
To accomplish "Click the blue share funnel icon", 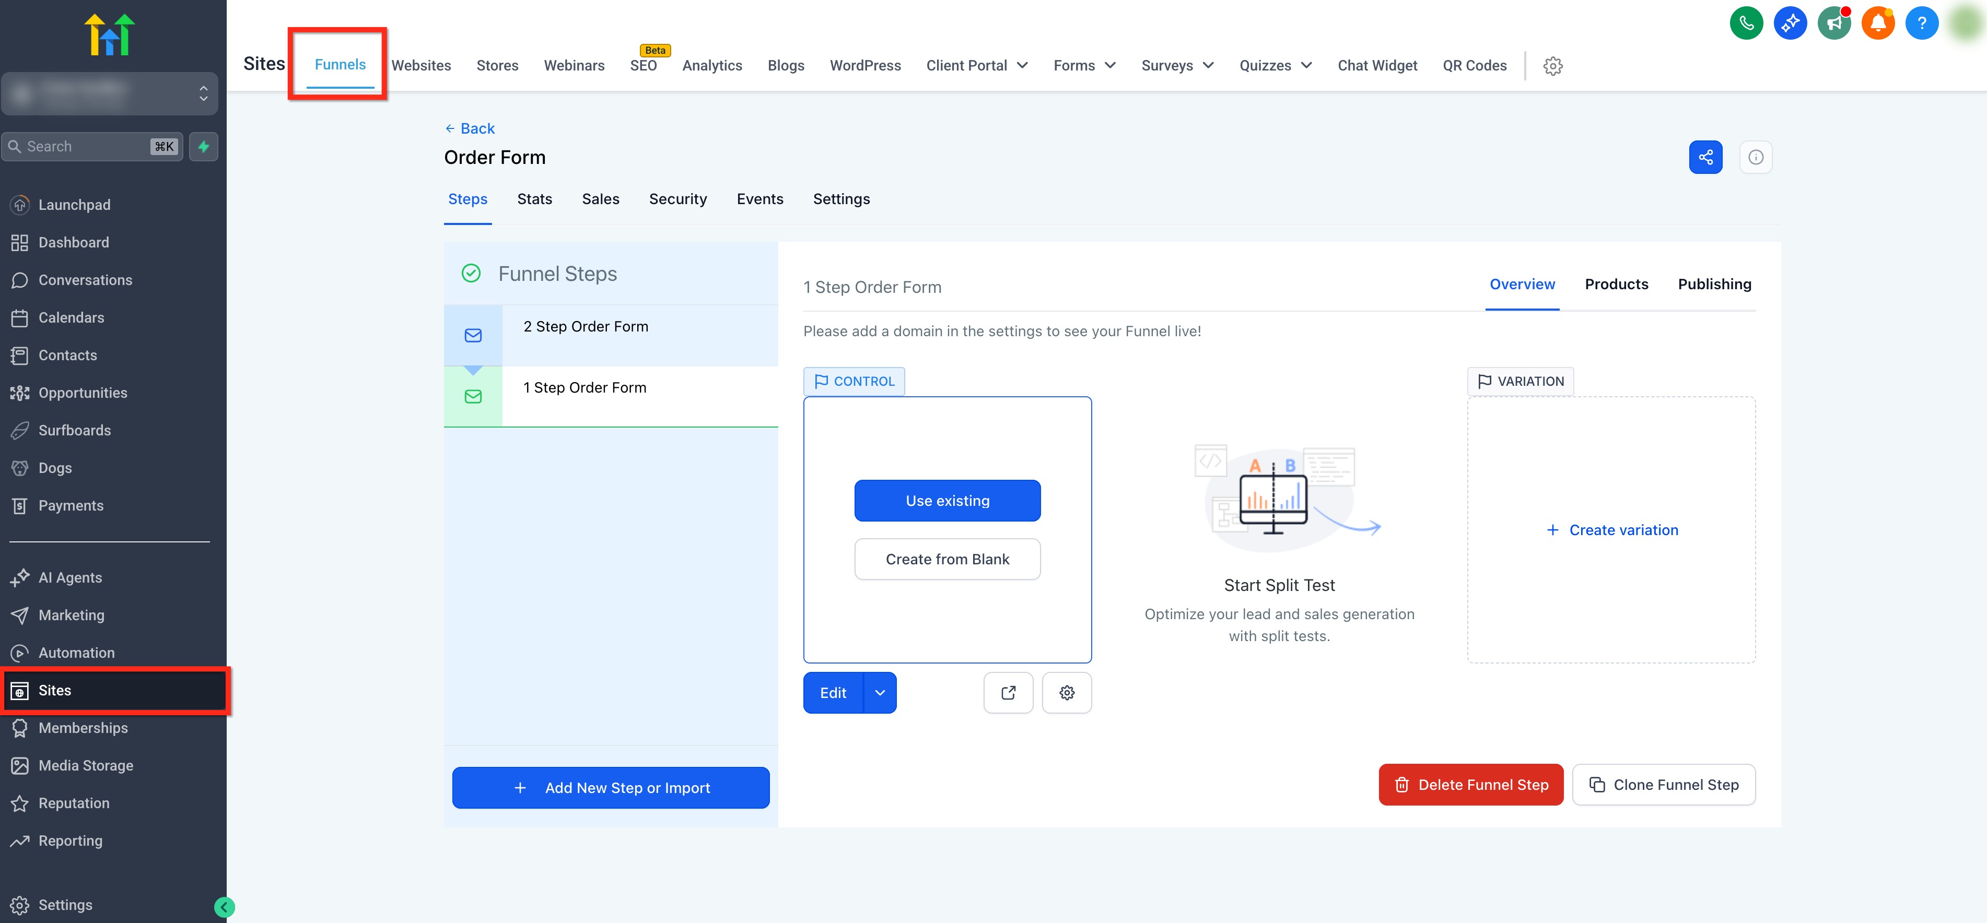I will tap(1705, 157).
